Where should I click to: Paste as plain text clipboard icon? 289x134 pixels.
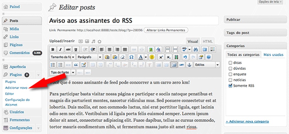point(107,57)
